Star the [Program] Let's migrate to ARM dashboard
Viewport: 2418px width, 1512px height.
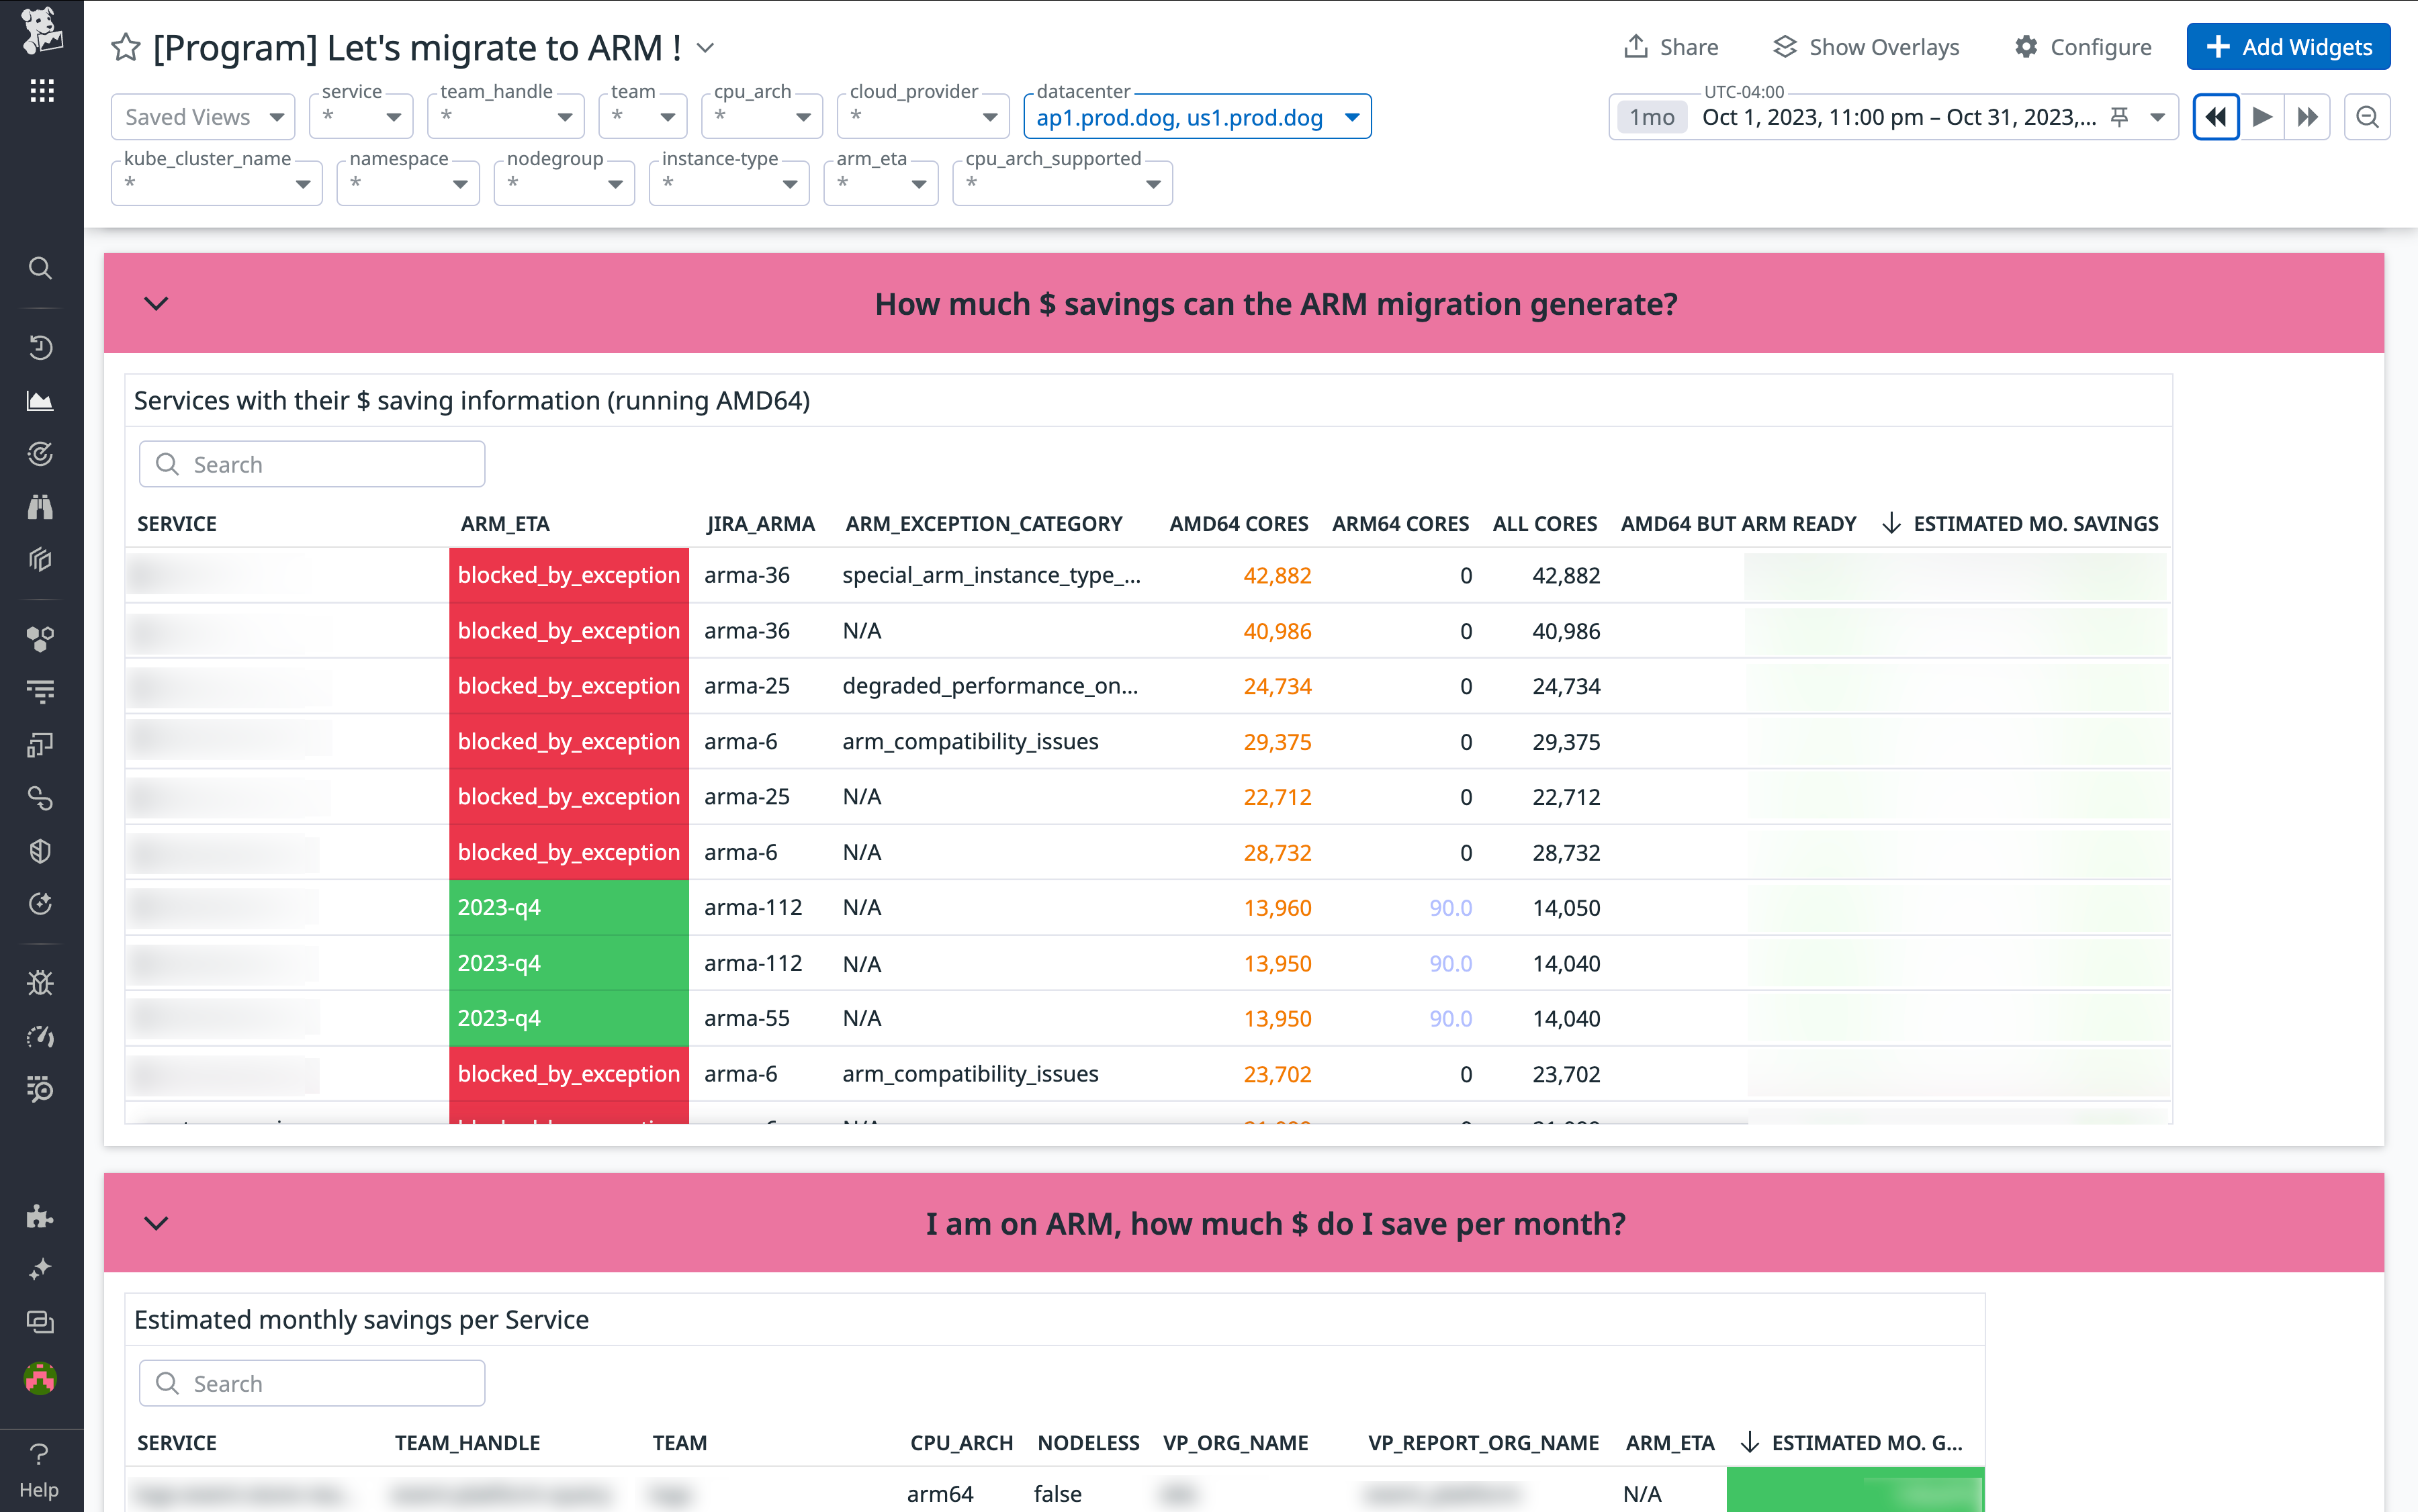[126, 47]
